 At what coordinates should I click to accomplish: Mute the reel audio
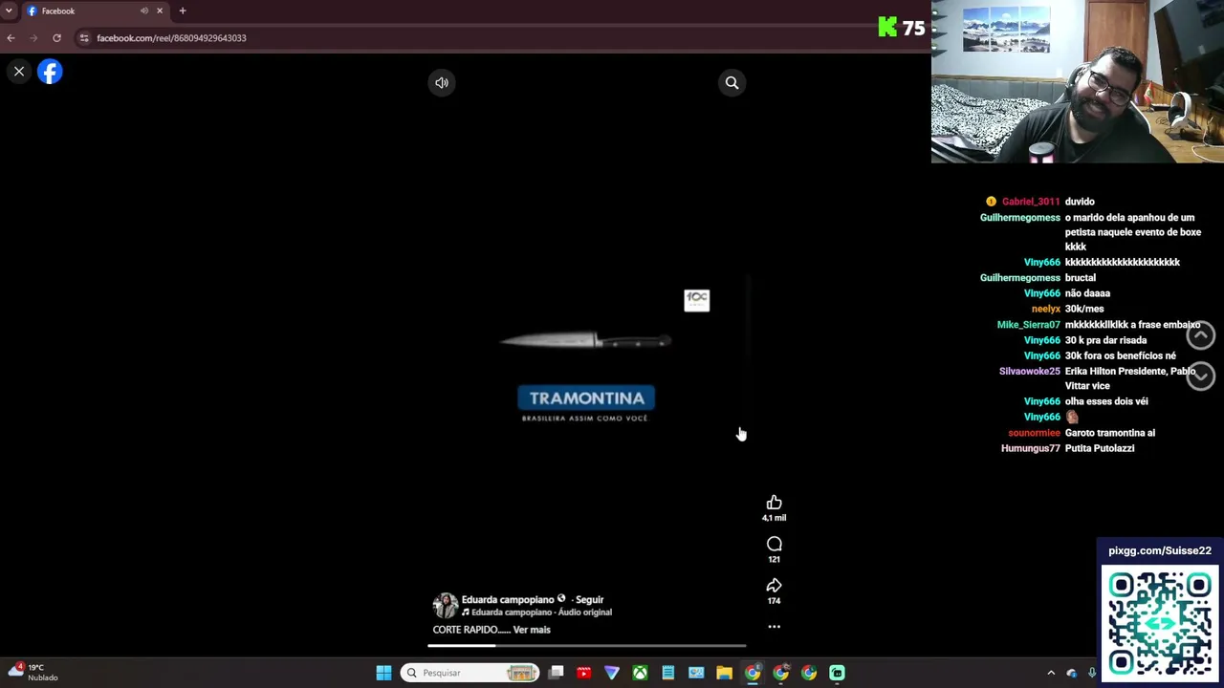[x=442, y=83]
